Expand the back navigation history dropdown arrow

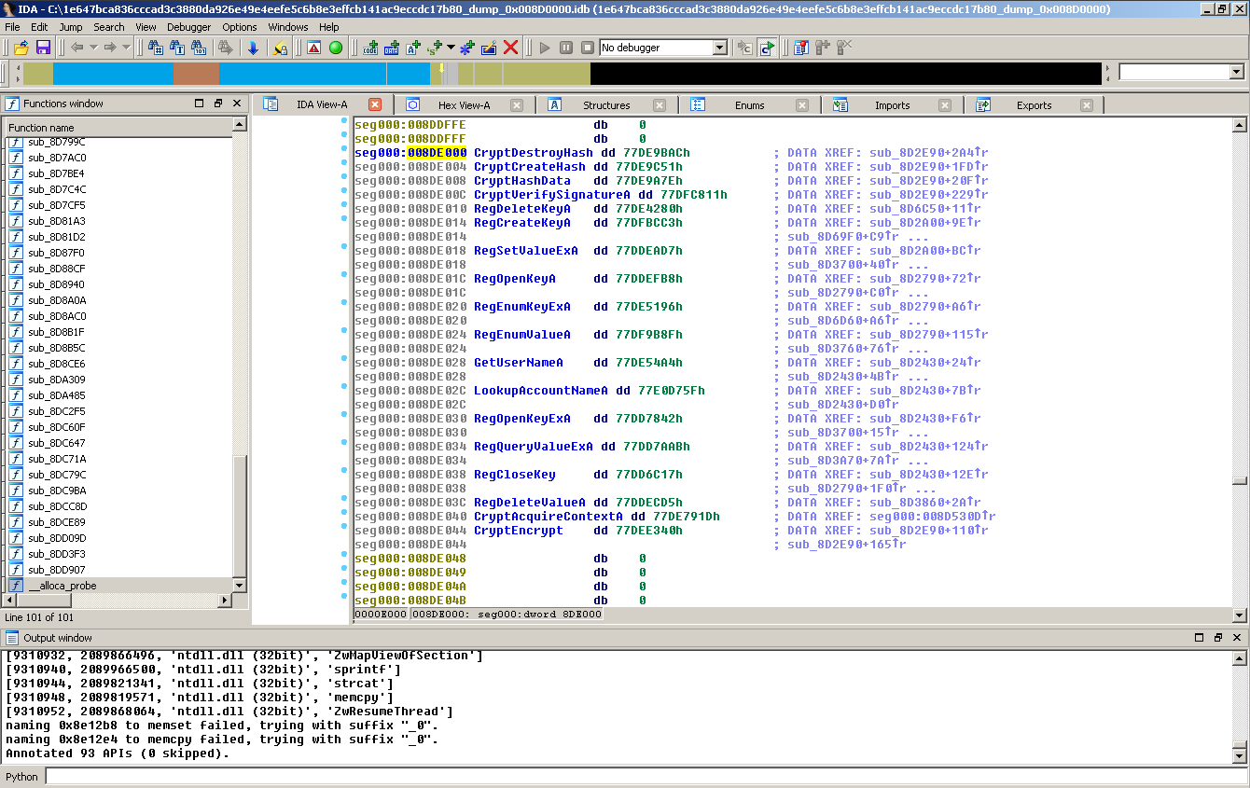(93, 47)
